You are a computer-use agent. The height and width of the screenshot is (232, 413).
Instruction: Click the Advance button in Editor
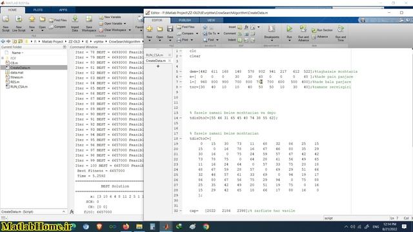[320, 37]
